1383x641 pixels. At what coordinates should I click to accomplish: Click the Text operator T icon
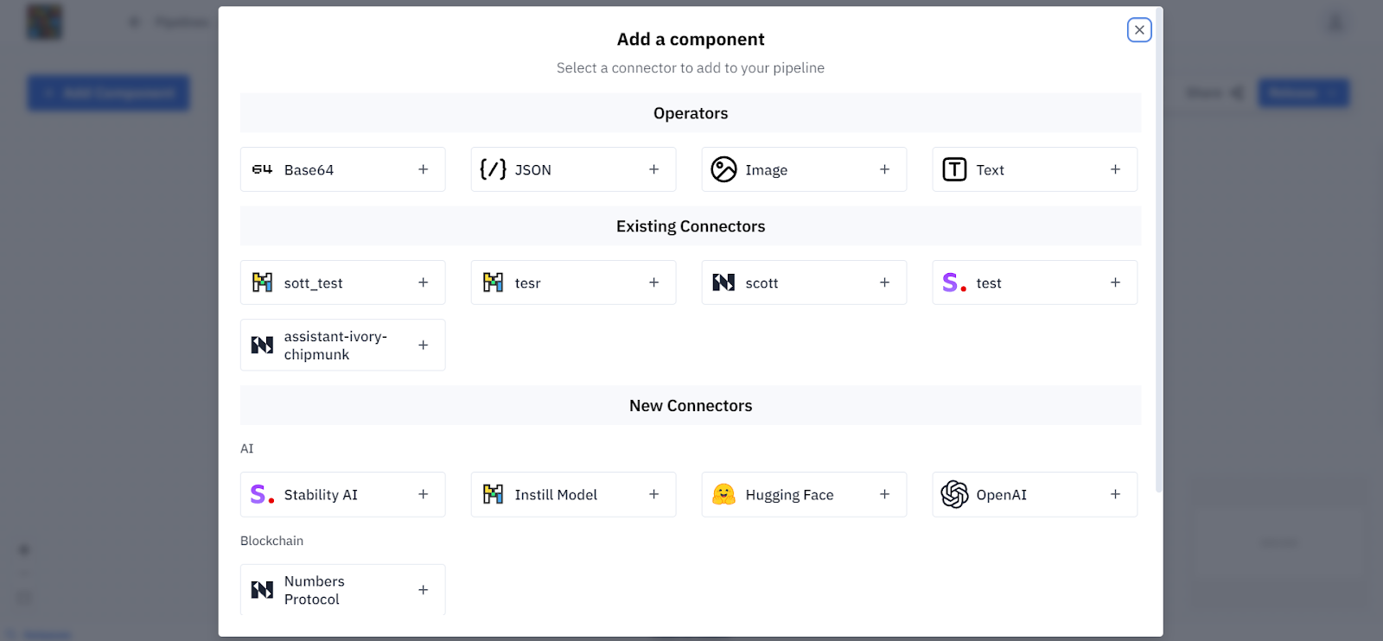click(x=954, y=169)
